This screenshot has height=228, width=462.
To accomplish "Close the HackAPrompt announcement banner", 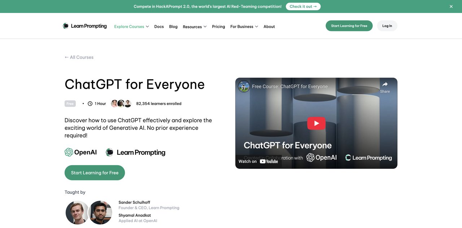I will (x=451, y=6).
